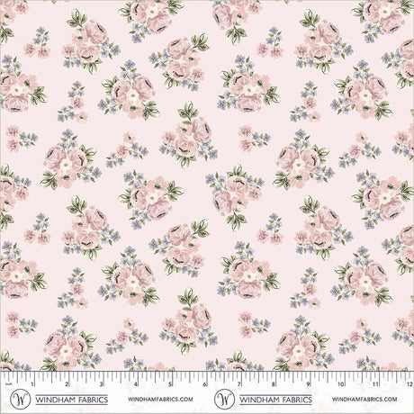Select the 5 inch ruler mark

170,384
